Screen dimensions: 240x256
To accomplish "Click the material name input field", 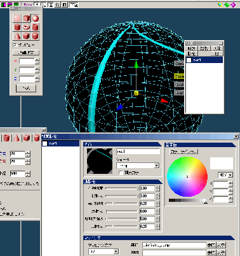I will [x=138, y=152].
